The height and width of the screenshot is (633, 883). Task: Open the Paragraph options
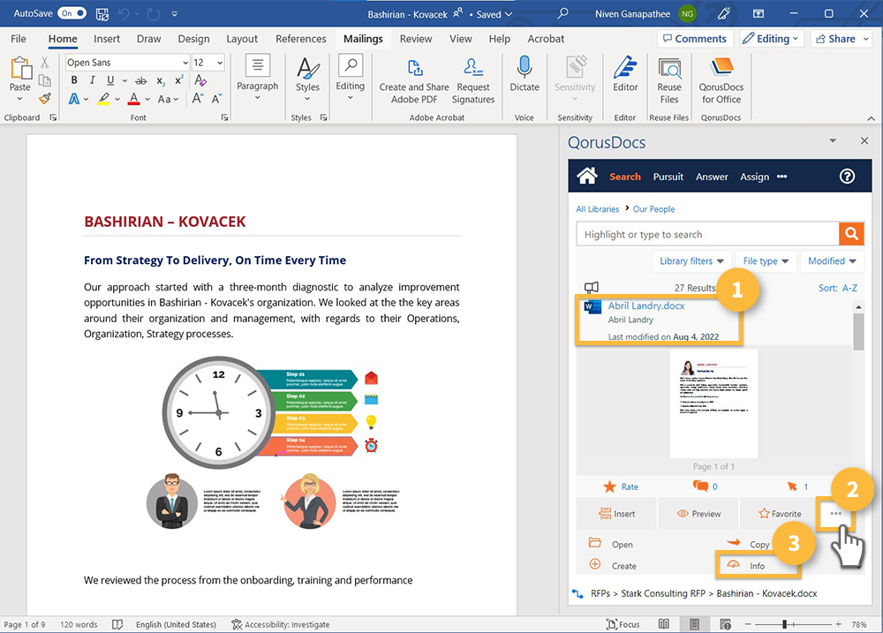point(257,79)
